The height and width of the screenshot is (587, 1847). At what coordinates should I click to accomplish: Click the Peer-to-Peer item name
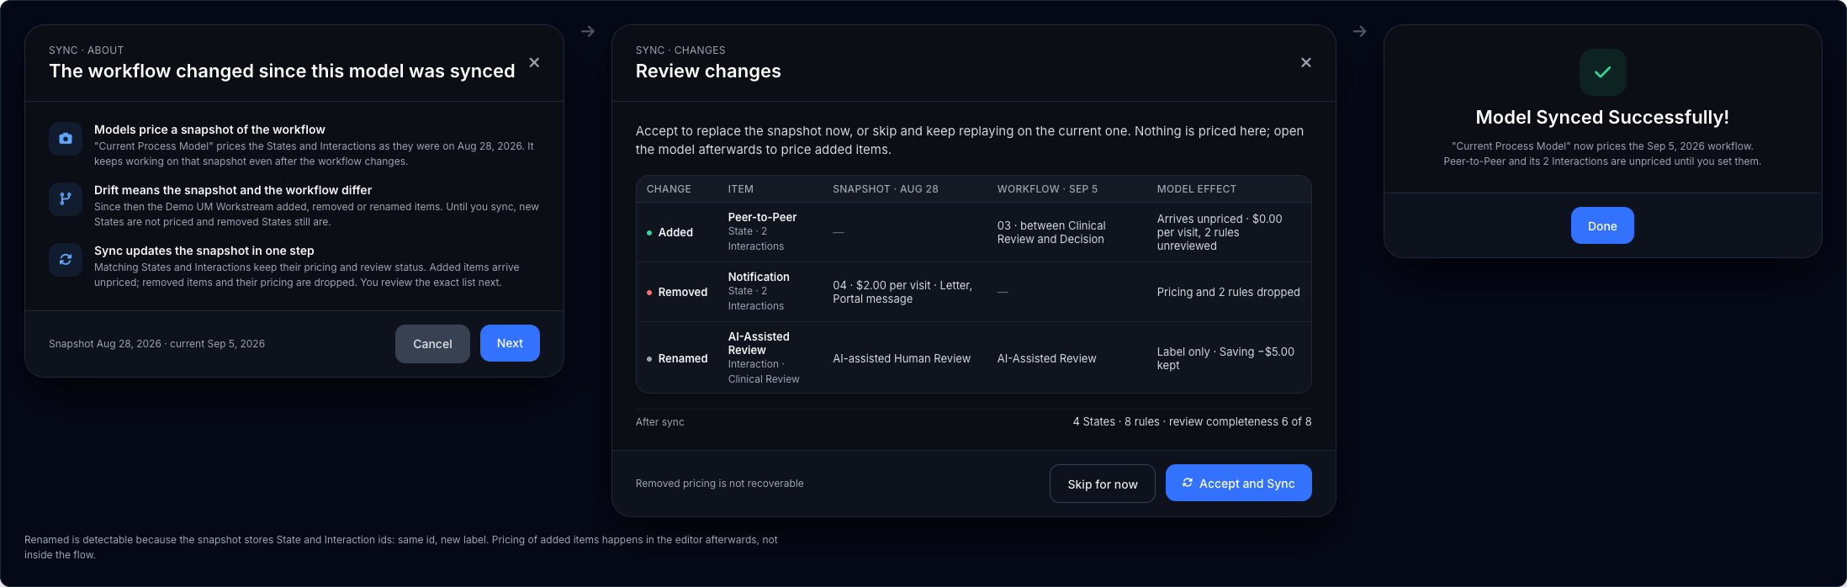pos(762,217)
